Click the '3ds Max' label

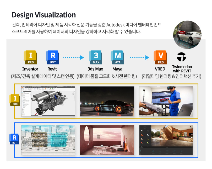pyautogui.click(x=95, y=69)
